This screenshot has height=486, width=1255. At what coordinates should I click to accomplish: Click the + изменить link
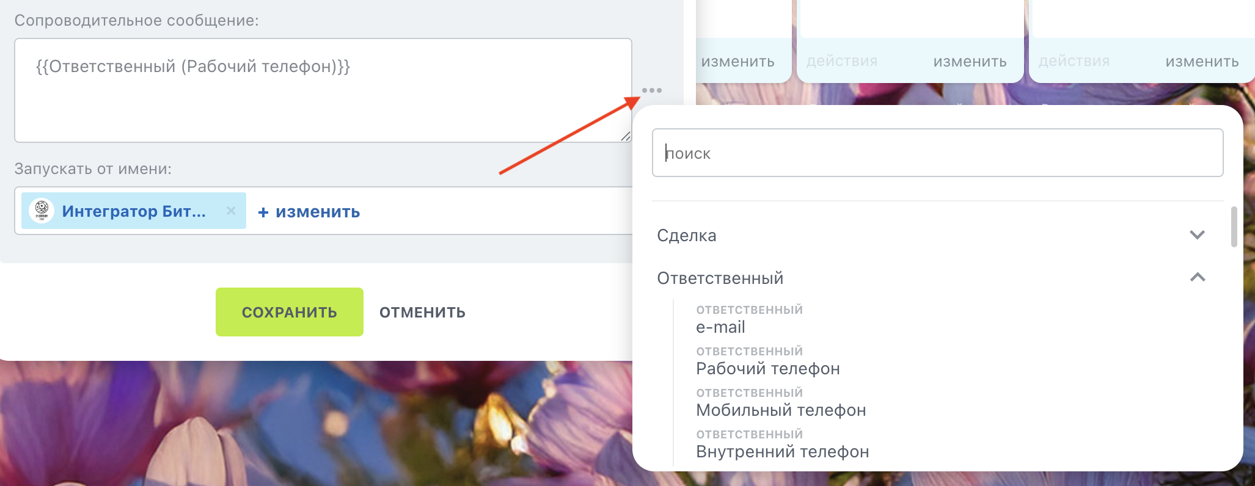309,212
